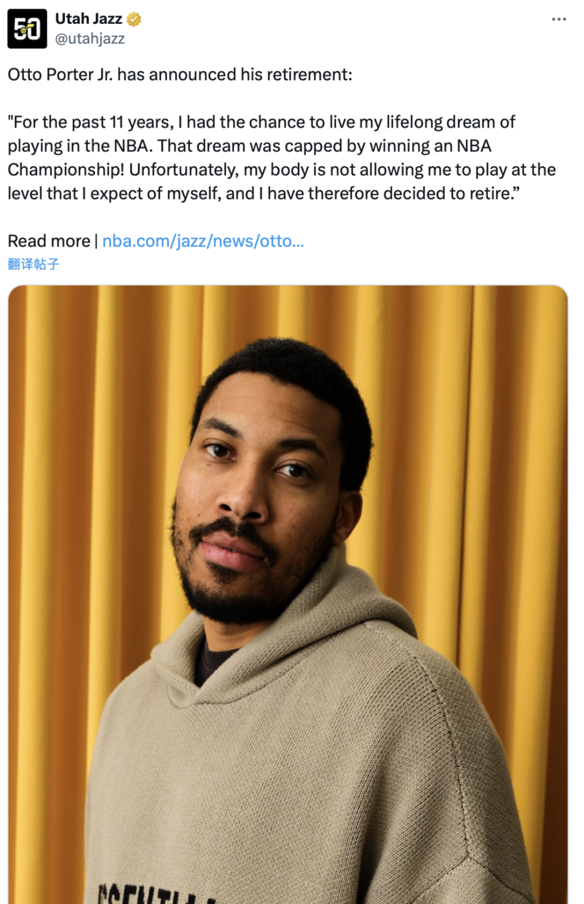Open the Utah Jazz display name
584x904 pixels.
[88, 19]
